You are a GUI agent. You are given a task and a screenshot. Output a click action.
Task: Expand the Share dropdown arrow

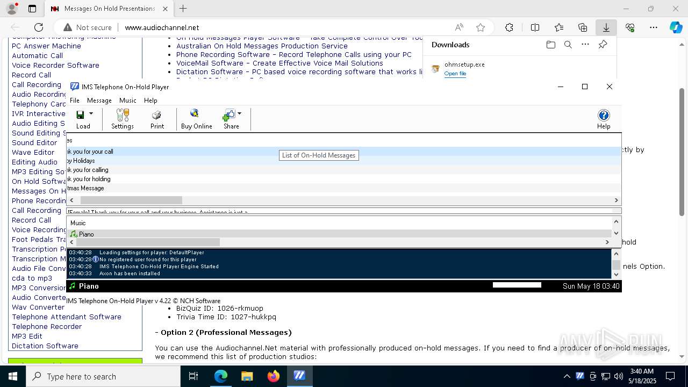point(239,114)
